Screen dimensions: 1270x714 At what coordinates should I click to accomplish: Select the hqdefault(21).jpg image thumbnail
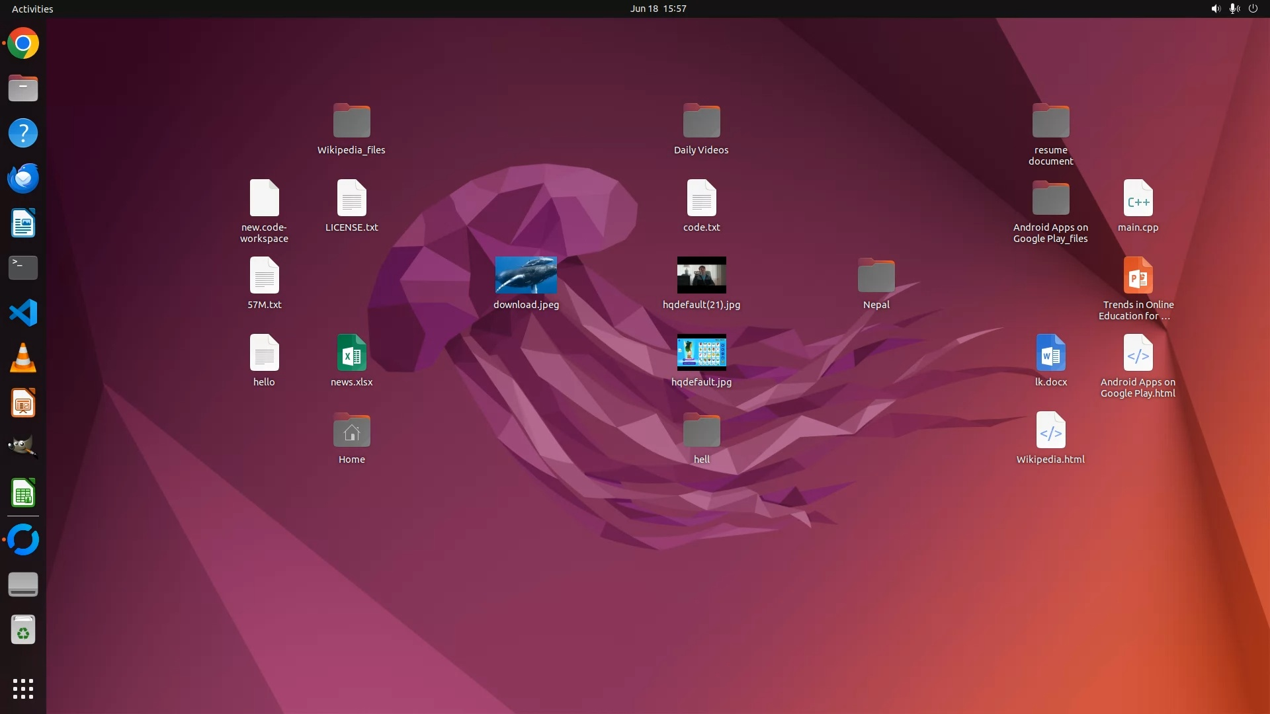[x=701, y=275]
